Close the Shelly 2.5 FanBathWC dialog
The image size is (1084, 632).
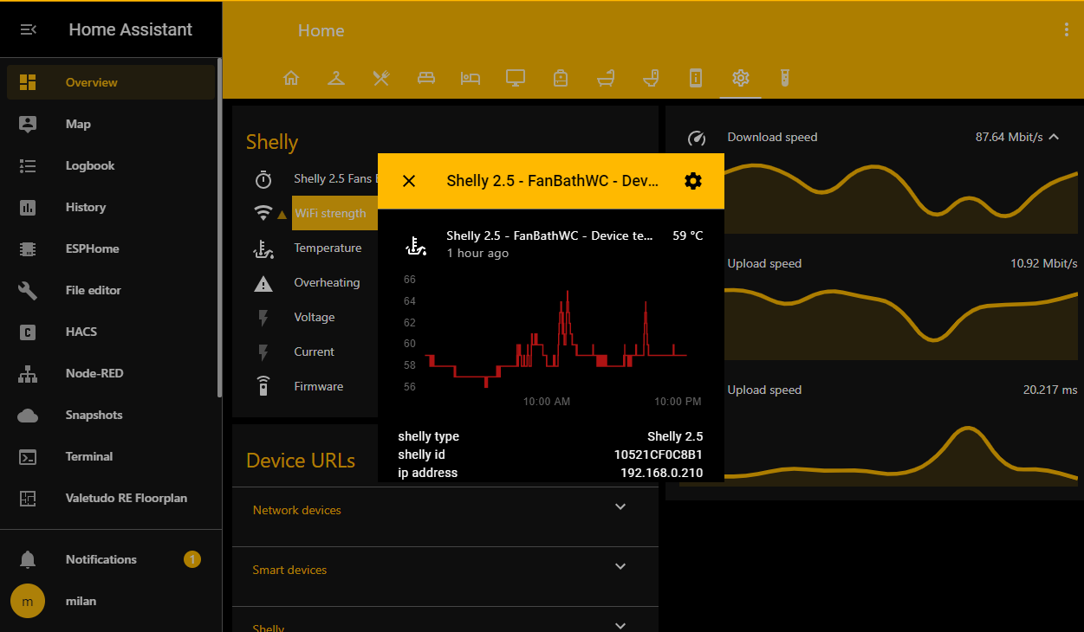409,181
